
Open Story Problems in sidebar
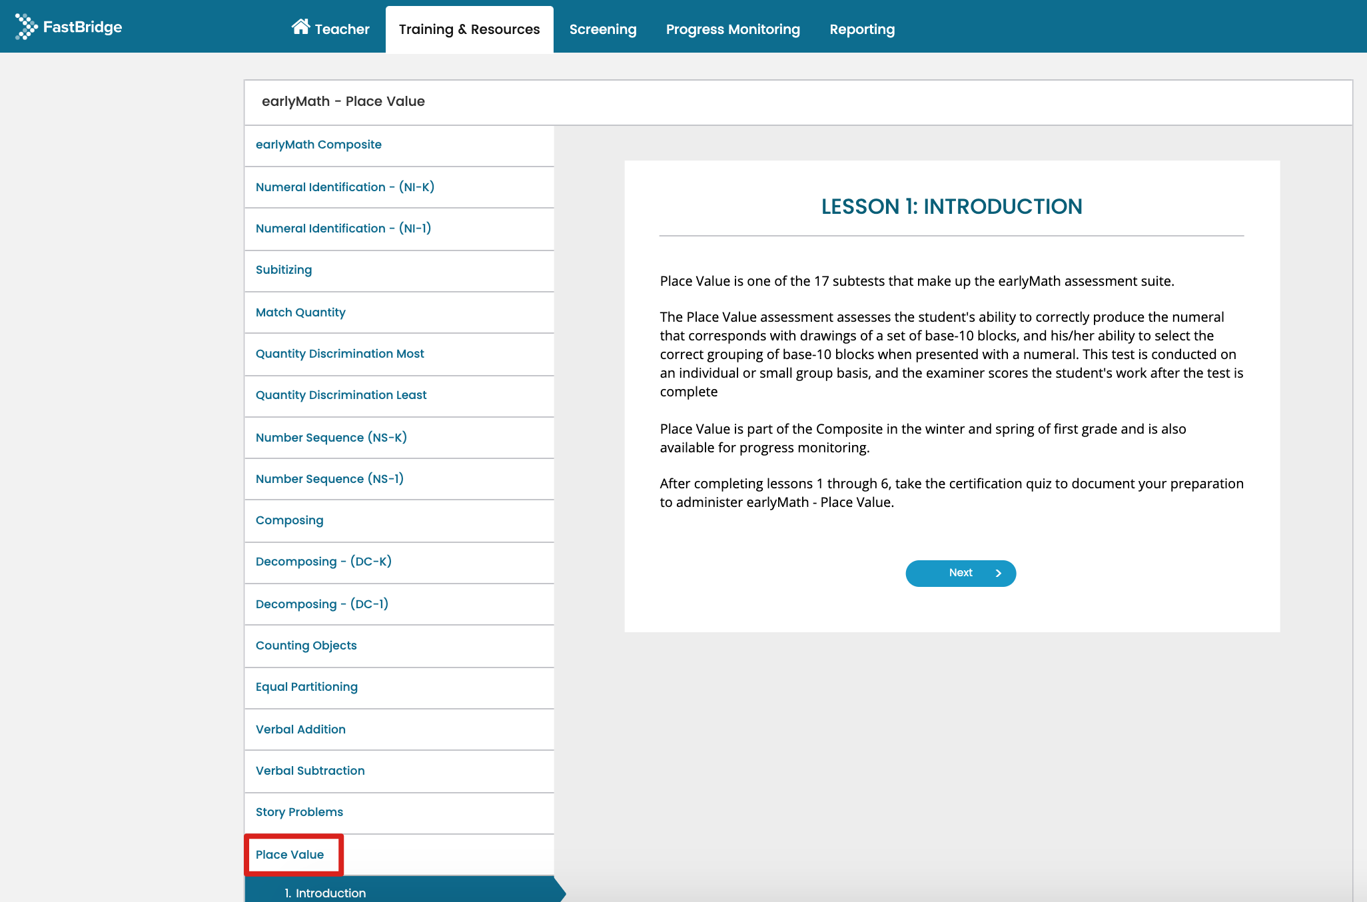[x=399, y=812]
